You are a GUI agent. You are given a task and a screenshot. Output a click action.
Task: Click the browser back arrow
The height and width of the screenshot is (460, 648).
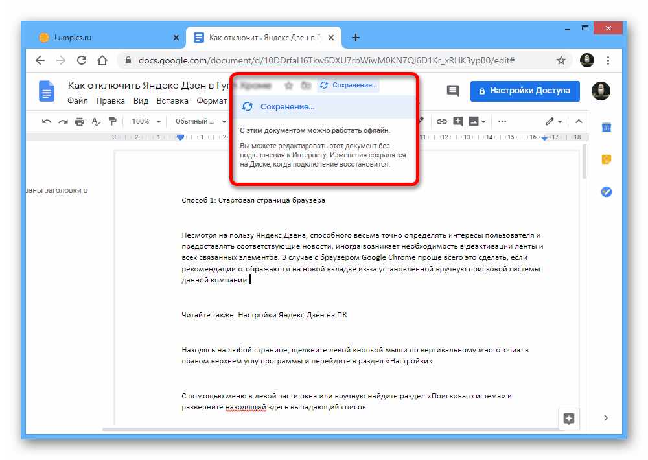(x=40, y=60)
